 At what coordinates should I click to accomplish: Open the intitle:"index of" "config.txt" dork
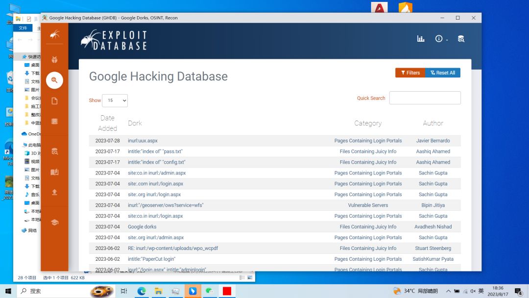pyautogui.click(x=157, y=162)
